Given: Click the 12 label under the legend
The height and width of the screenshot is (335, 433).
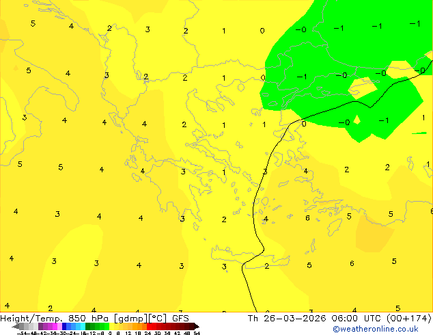Looking at the screenshot, I should click(128, 333).
